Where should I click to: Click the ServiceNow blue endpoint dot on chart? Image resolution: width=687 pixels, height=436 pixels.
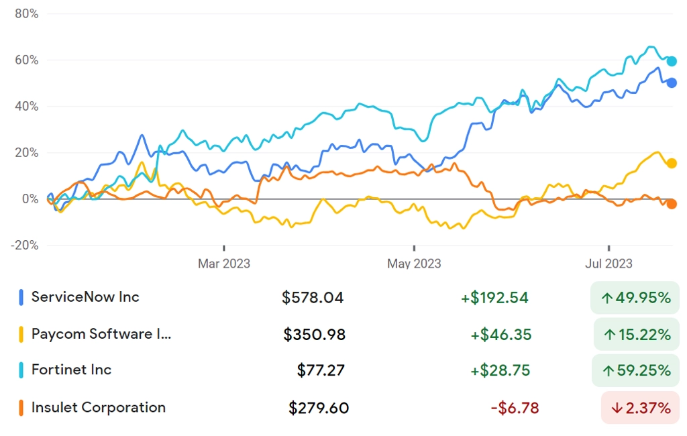tap(671, 83)
